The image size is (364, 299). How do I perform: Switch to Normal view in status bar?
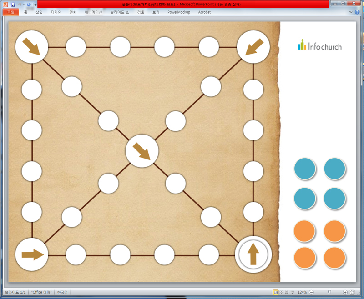(x=276, y=292)
